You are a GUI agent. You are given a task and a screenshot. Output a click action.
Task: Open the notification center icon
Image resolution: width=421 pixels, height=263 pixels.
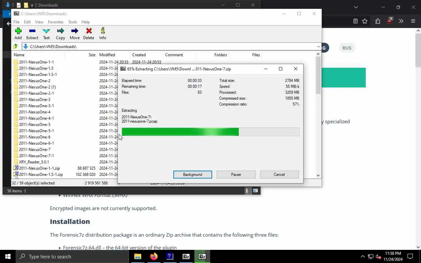point(410,256)
